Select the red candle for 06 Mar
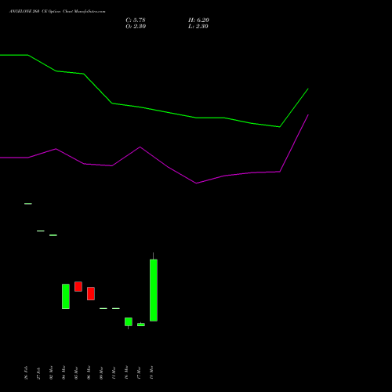This screenshot has height=392, width=392. pos(91,293)
